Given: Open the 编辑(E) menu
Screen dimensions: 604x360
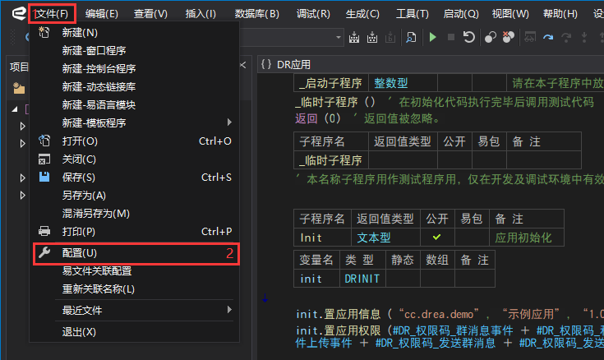Looking at the screenshot, I should pyautogui.click(x=101, y=13).
